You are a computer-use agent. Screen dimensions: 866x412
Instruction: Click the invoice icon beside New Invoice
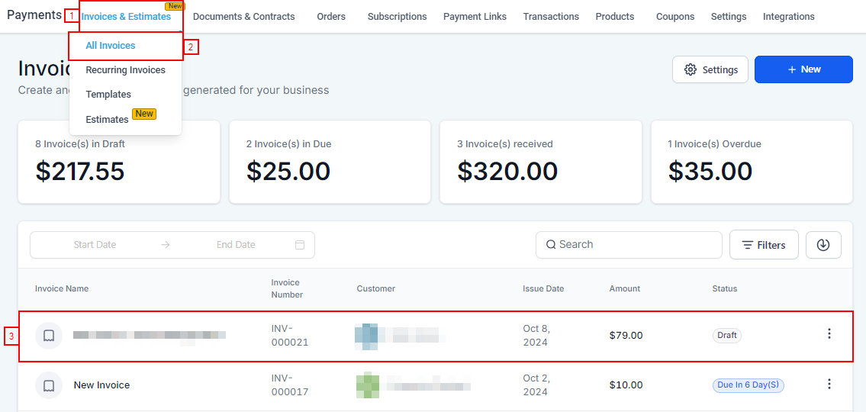tap(49, 385)
